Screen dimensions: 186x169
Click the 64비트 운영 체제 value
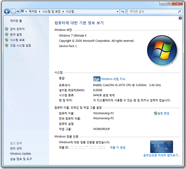(x=104, y=95)
